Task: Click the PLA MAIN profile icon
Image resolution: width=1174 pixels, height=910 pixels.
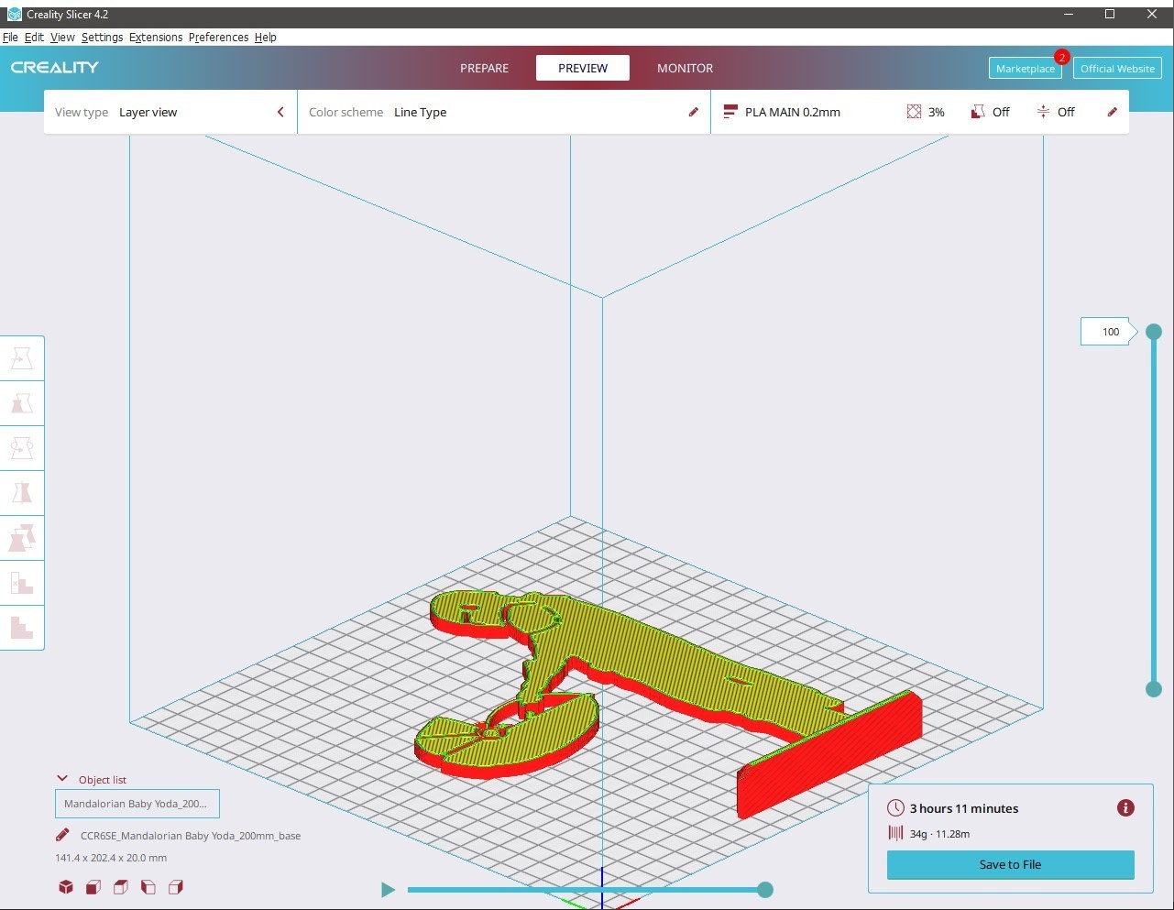Action: coord(730,112)
